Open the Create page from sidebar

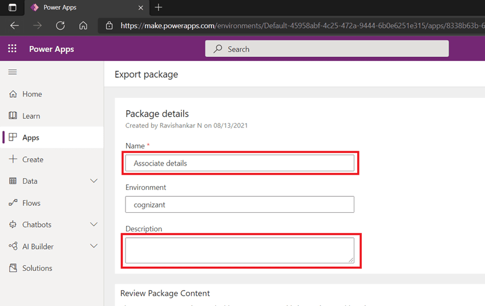point(33,159)
